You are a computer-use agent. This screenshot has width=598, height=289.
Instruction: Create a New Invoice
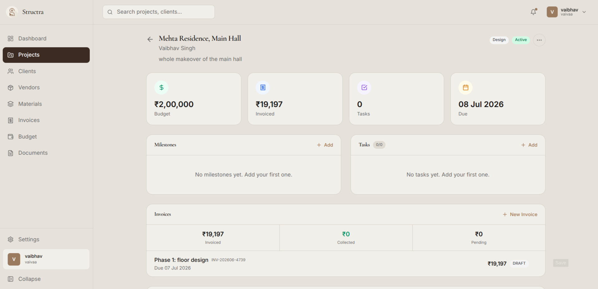click(520, 214)
